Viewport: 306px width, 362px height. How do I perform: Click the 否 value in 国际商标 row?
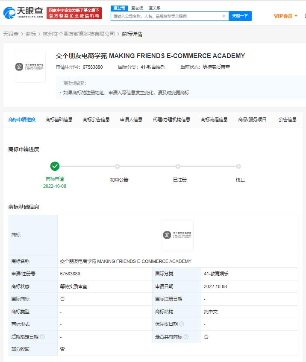pos(62,299)
